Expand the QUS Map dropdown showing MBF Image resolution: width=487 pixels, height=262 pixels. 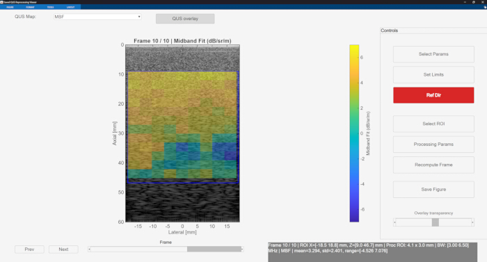point(97,17)
